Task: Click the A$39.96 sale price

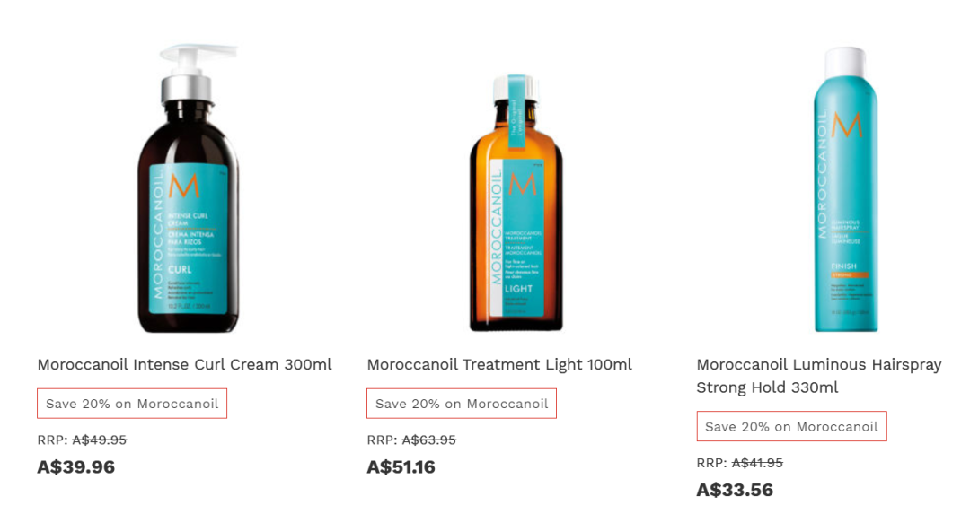Action: point(76,466)
